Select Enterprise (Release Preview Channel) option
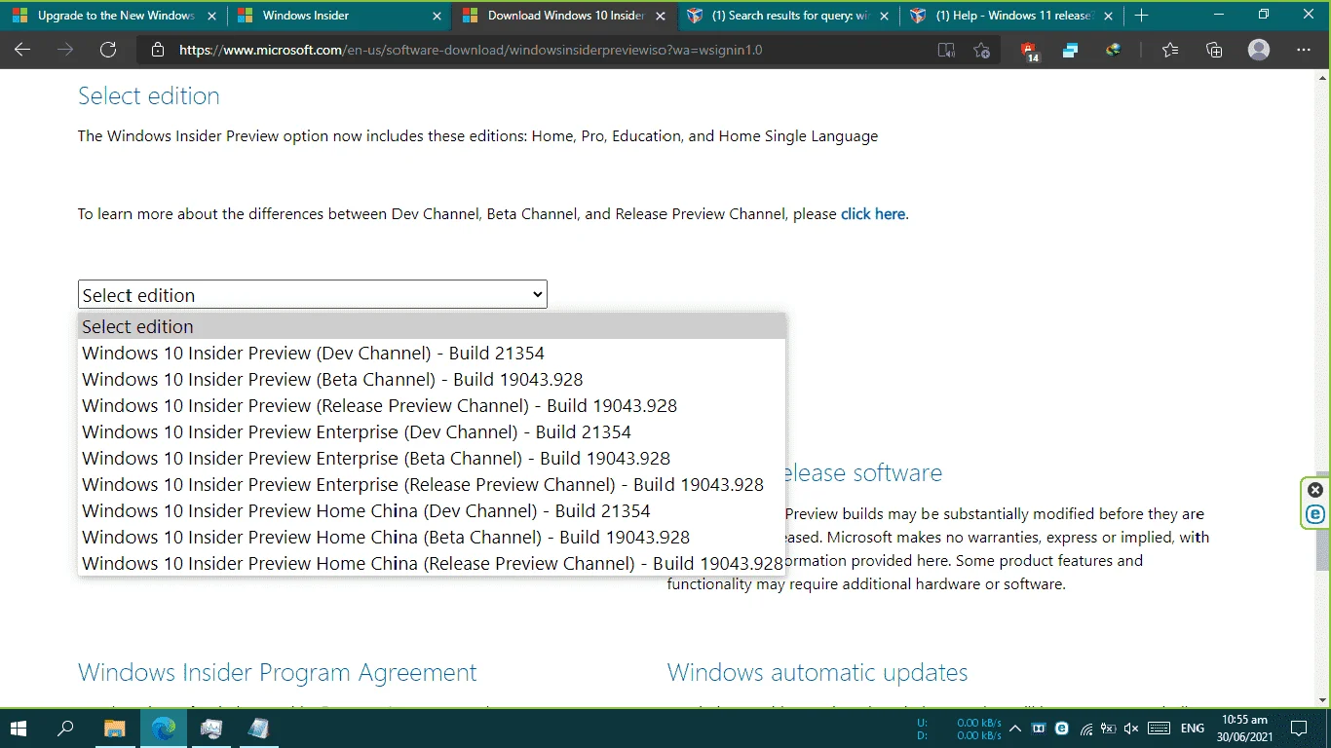The image size is (1331, 748). click(432, 484)
